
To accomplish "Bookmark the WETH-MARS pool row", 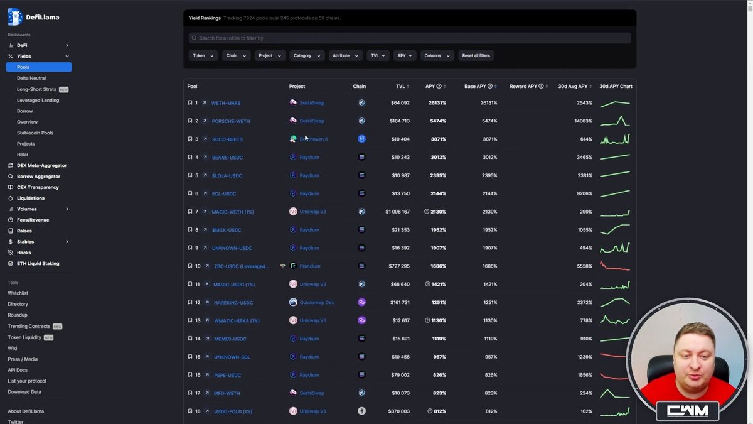I will click(x=190, y=103).
